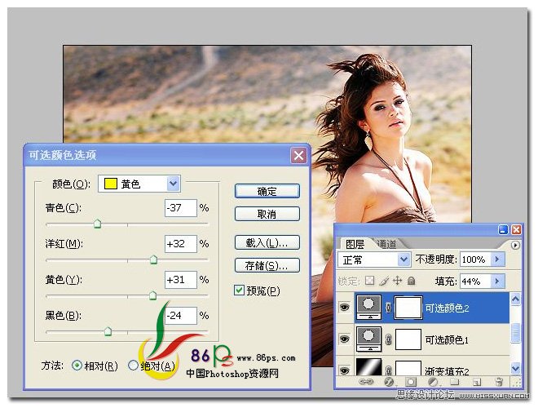Click the layers scrollbar thumb

click(x=515, y=333)
